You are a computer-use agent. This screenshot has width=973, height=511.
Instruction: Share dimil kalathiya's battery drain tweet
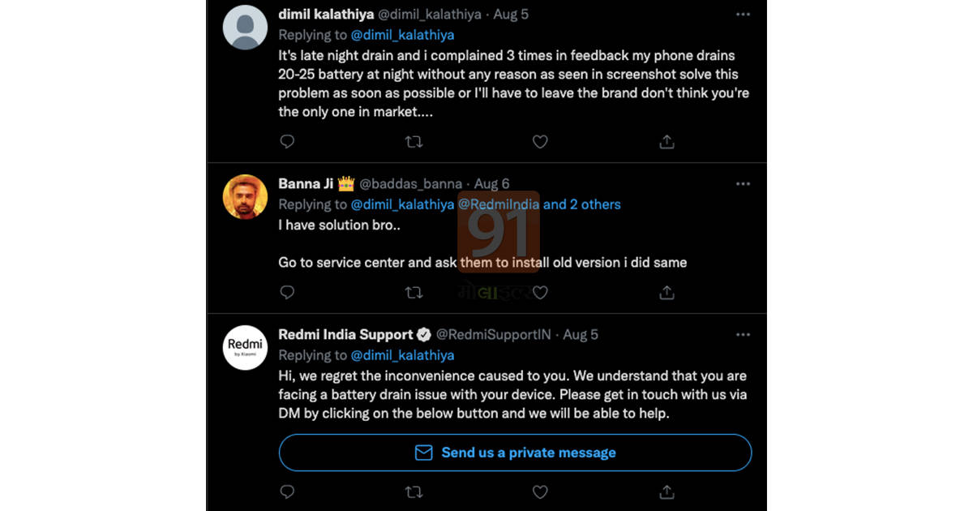667,142
